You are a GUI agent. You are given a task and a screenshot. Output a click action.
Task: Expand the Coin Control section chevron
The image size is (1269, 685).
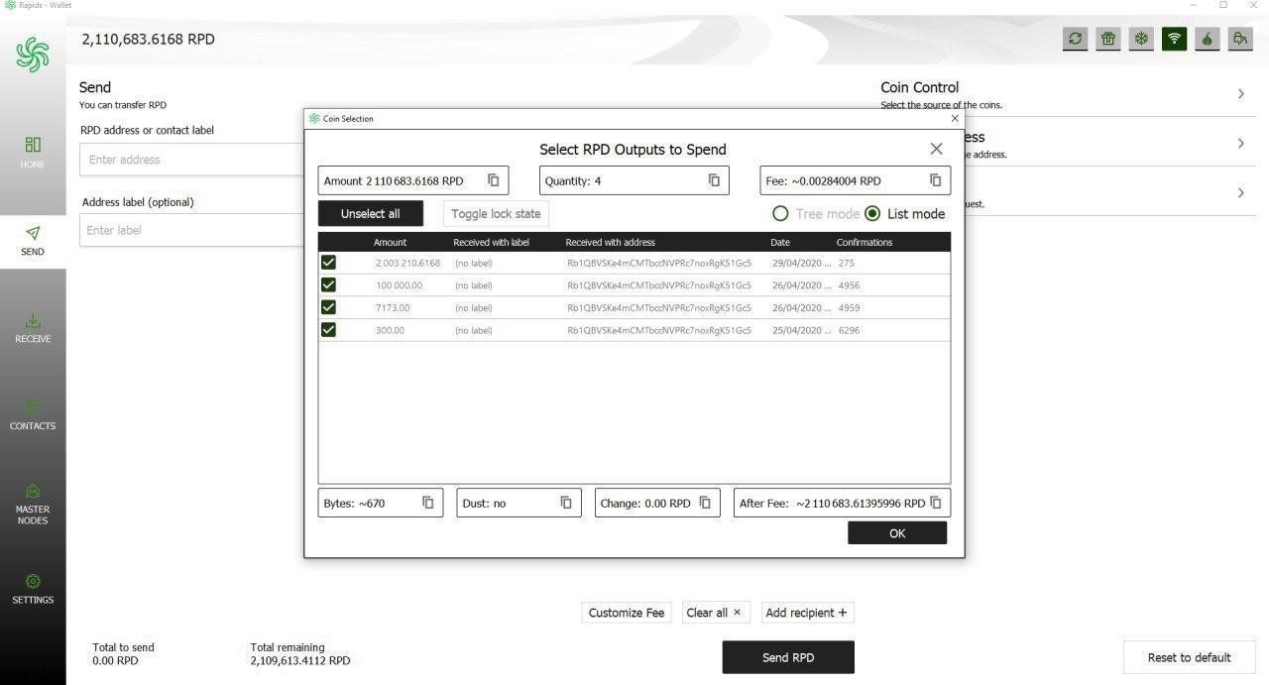(1241, 94)
